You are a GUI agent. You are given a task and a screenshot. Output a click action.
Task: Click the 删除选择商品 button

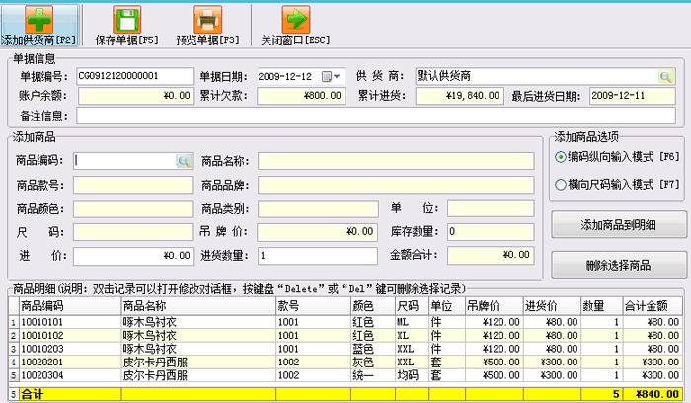pos(616,265)
